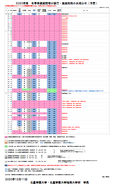
Task: Click the 北星学園大学 学長 signature line
Action: click(60, 182)
